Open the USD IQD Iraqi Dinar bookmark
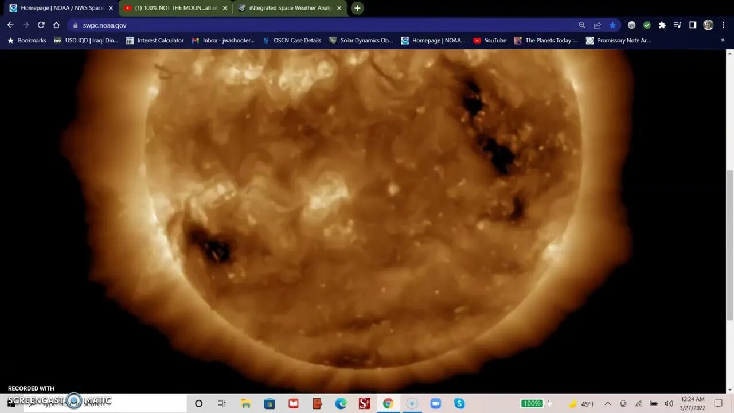The width and height of the screenshot is (734, 413). coord(86,41)
